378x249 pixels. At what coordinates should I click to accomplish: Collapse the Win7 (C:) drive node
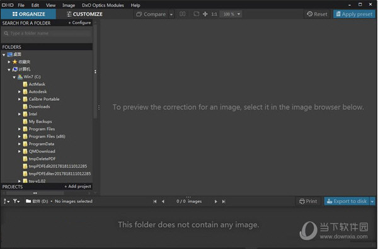point(14,77)
